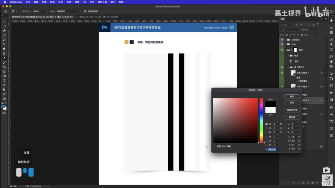Select the L radio button in color picker
The width and height of the screenshot is (335, 188).
pos(285,124)
